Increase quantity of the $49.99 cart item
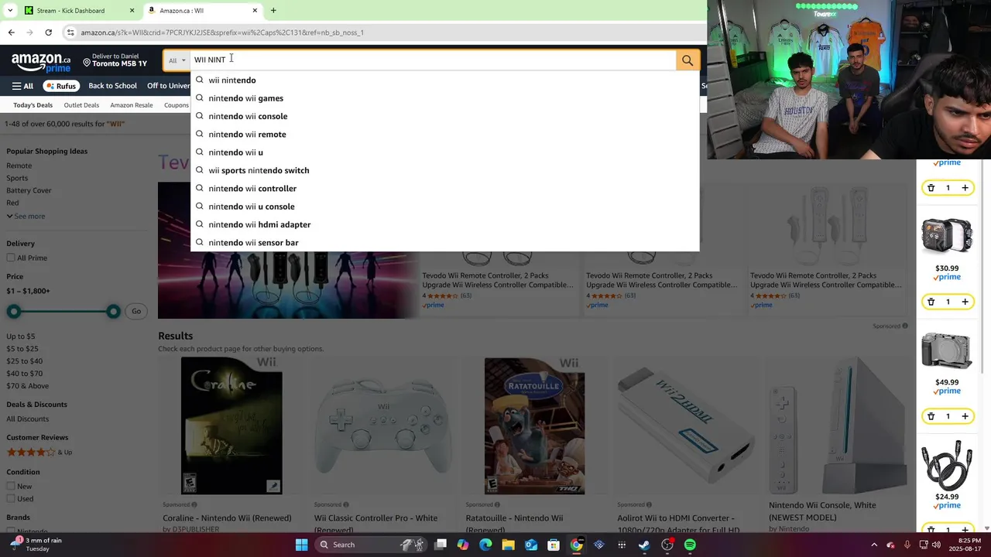Image resolution: width=991 pixels, height=557 pixels. [965, 416]
